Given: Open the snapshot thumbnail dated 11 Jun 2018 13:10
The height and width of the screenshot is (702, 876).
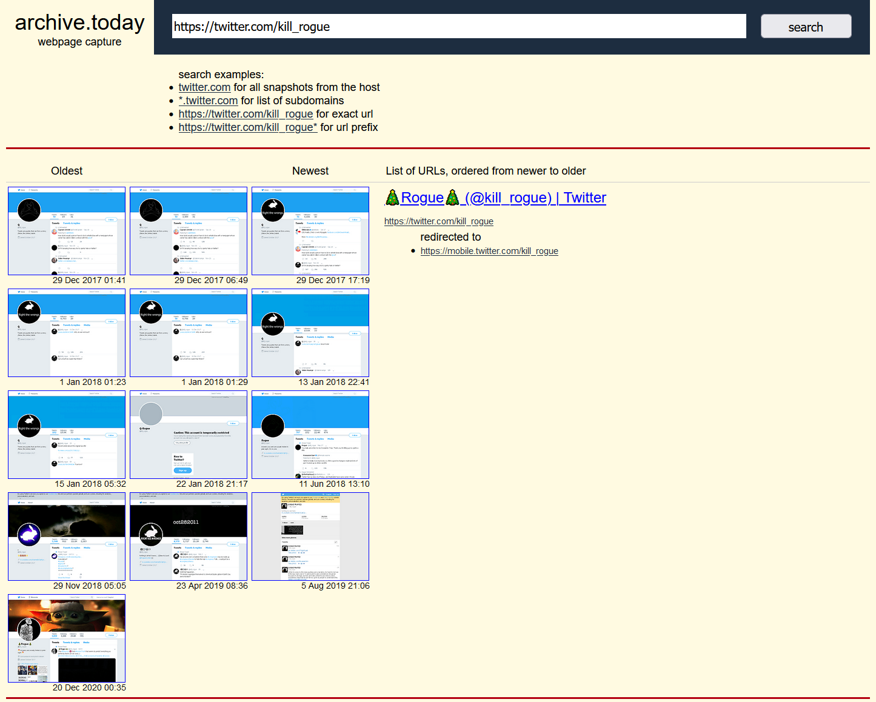Looking at the screenshot, I should tap(310, 435).
